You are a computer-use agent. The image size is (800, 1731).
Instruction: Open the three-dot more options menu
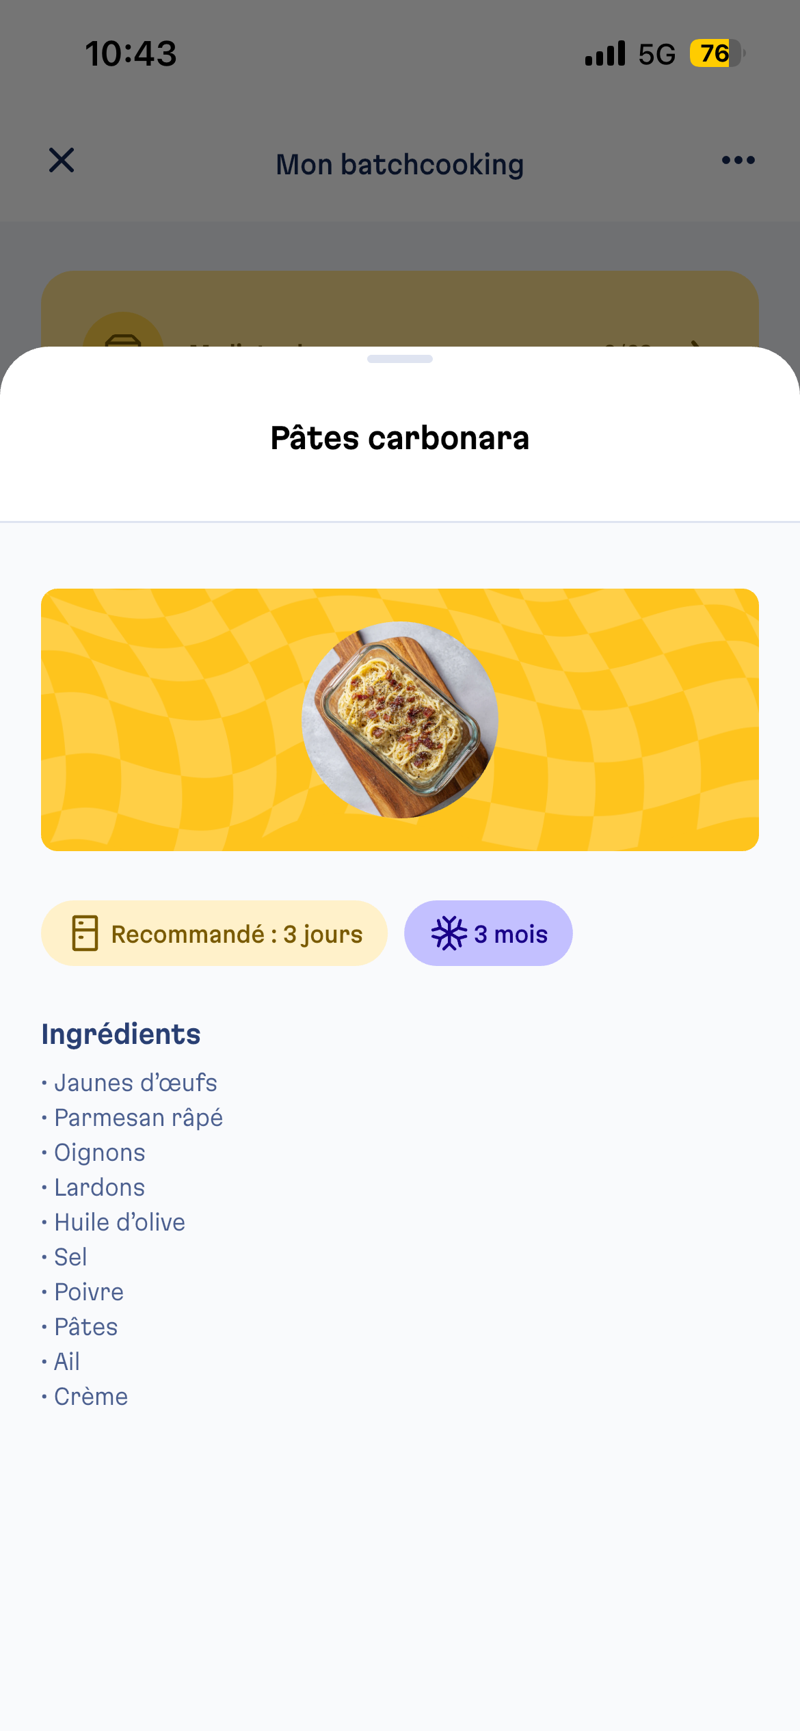[738, 161]
